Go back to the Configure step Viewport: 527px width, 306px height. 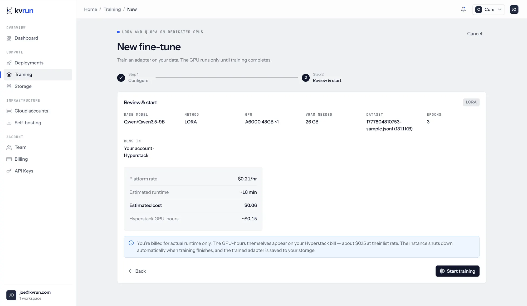[137, 271]
